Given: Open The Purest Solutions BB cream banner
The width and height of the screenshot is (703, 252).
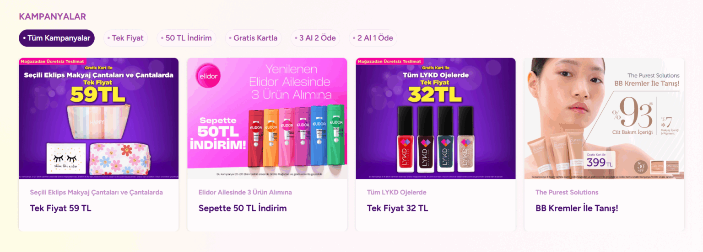Looking at the screenshot, I should pyautogui.click(x=604, y=118).
